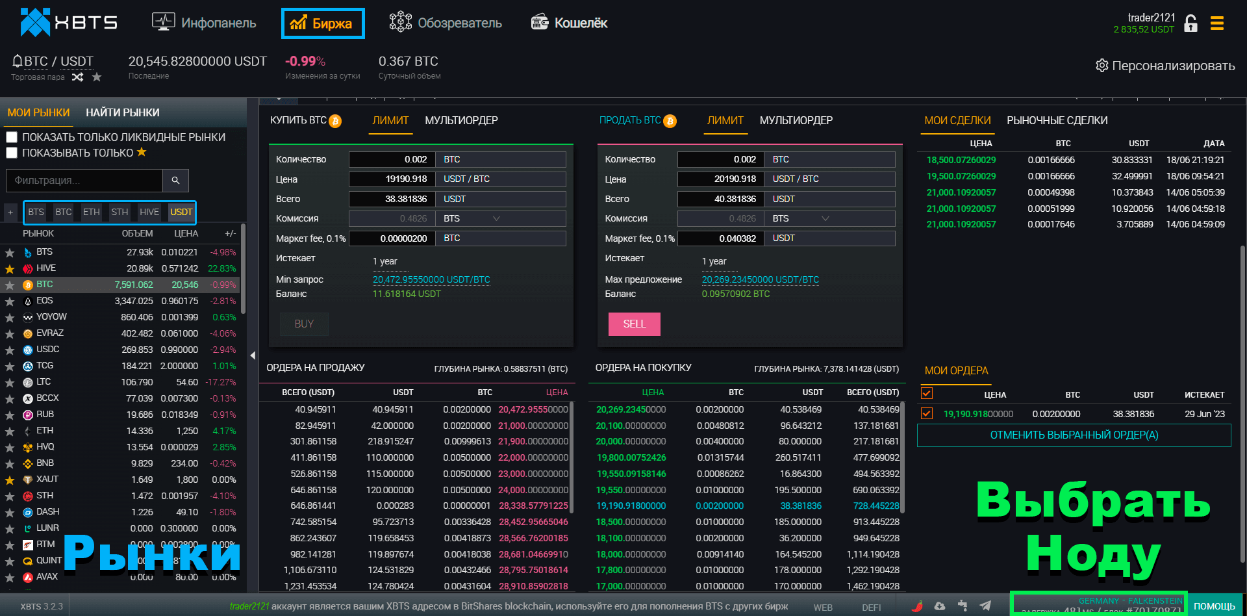This screenshot has width=1247, height=616.
Task: Switch to НАЙТИ РЫНКИ tab
Action: click(x=122, y=112)
